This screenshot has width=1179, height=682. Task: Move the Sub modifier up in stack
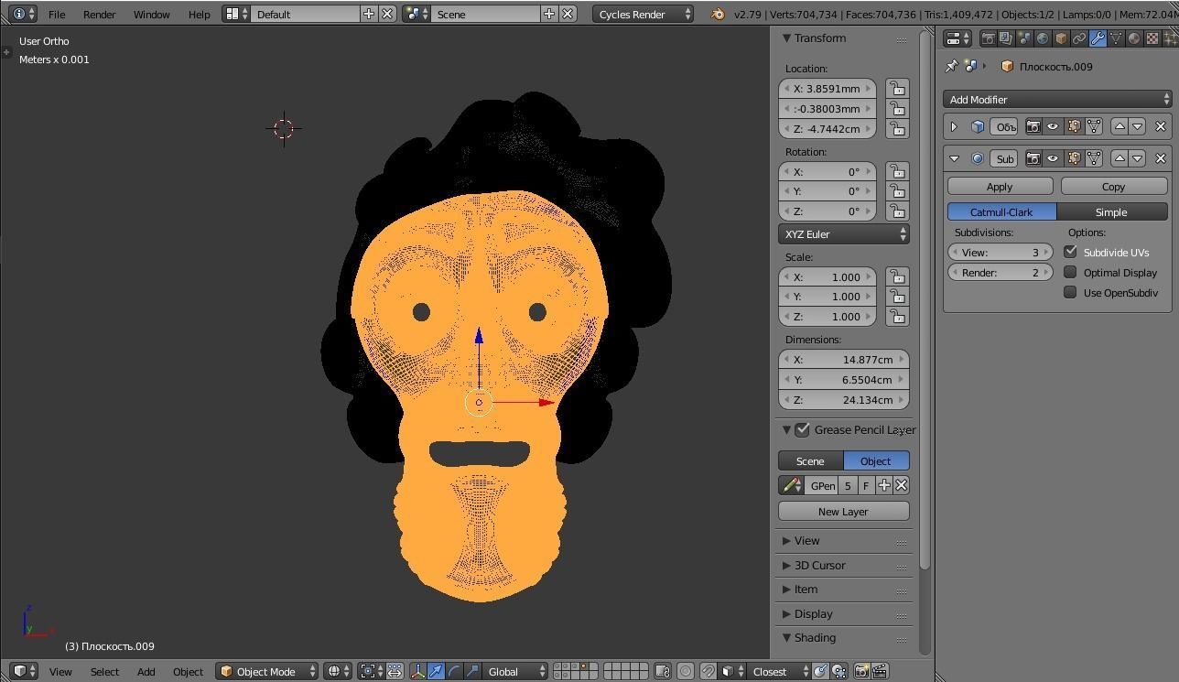[1120, 158]
